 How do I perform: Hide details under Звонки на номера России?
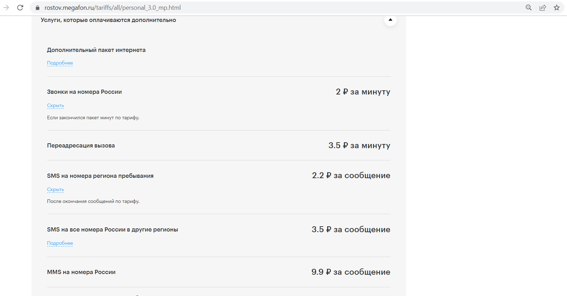[x=55, y=106]
